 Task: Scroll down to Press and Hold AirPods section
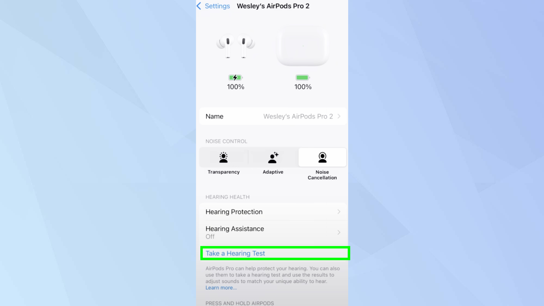239,303
